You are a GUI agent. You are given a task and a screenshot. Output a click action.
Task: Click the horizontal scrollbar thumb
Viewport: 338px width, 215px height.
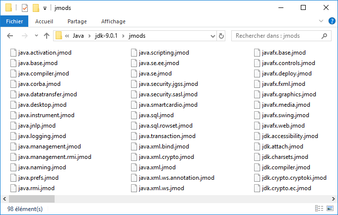[32, 199]
